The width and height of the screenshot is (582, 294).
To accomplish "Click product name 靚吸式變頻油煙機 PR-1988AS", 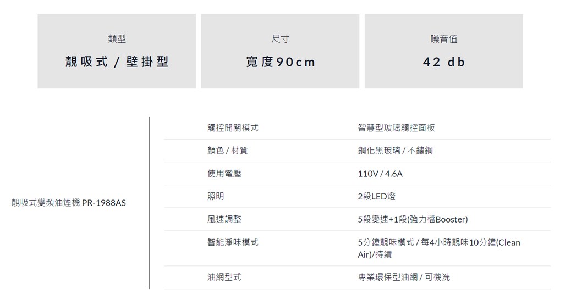I will (x=69, y=203).
